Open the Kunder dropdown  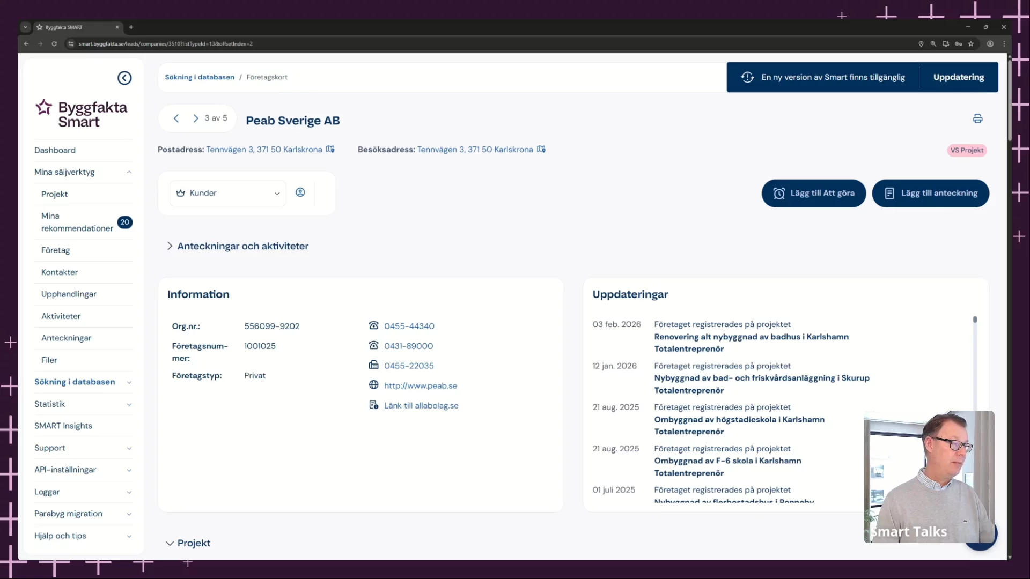(x=228, y=193)
